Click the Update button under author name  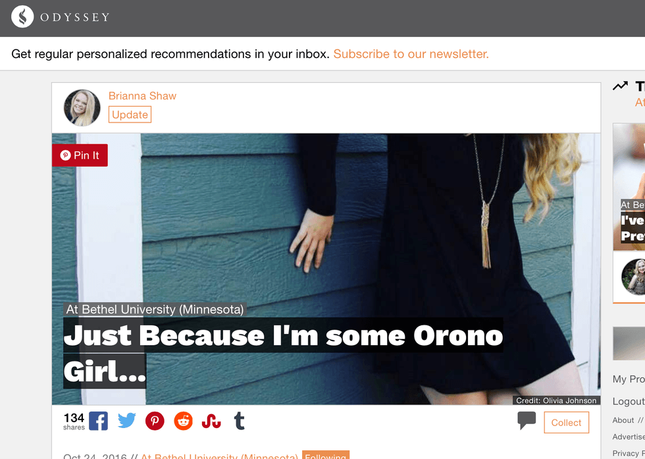coord(130,115)
